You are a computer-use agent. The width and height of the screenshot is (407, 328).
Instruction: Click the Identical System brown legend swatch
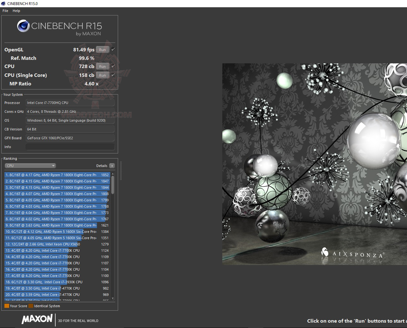[x=31, y=306]
